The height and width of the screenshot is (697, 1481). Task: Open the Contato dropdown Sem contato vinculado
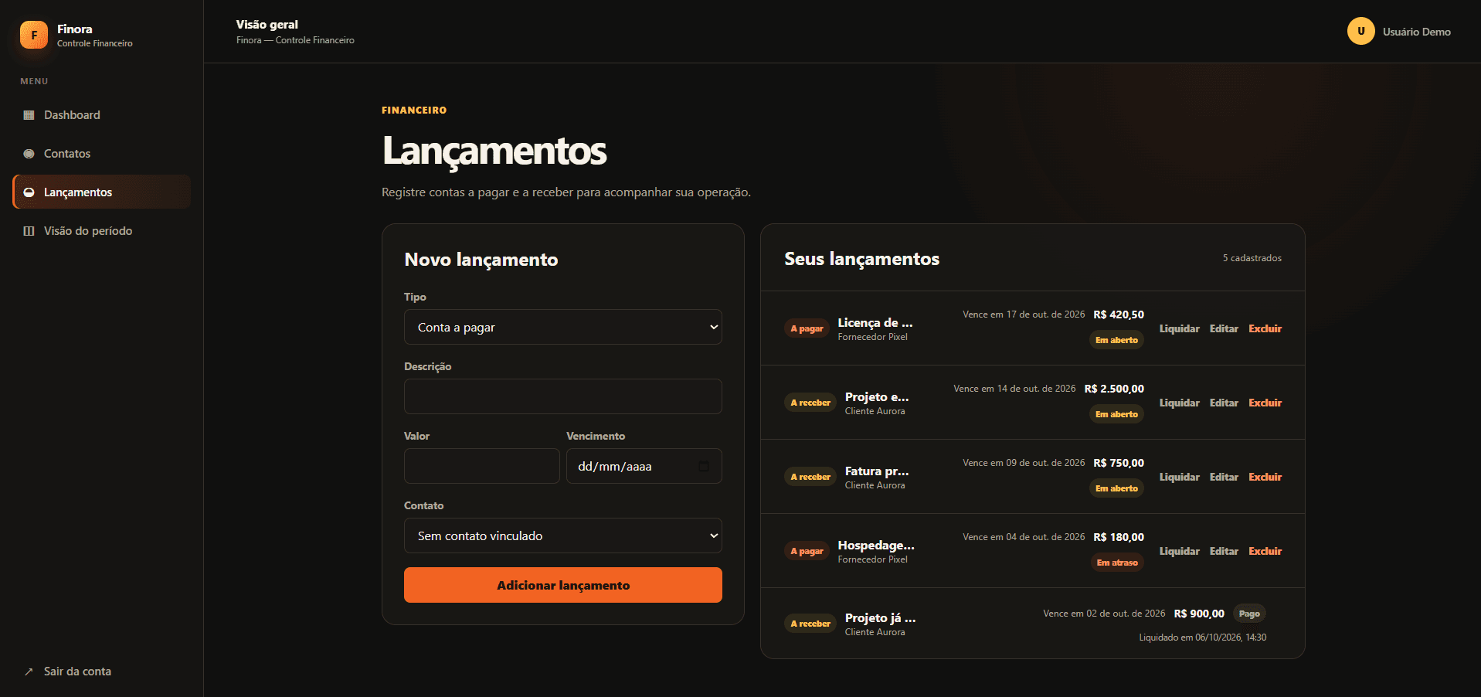[562, 535]
